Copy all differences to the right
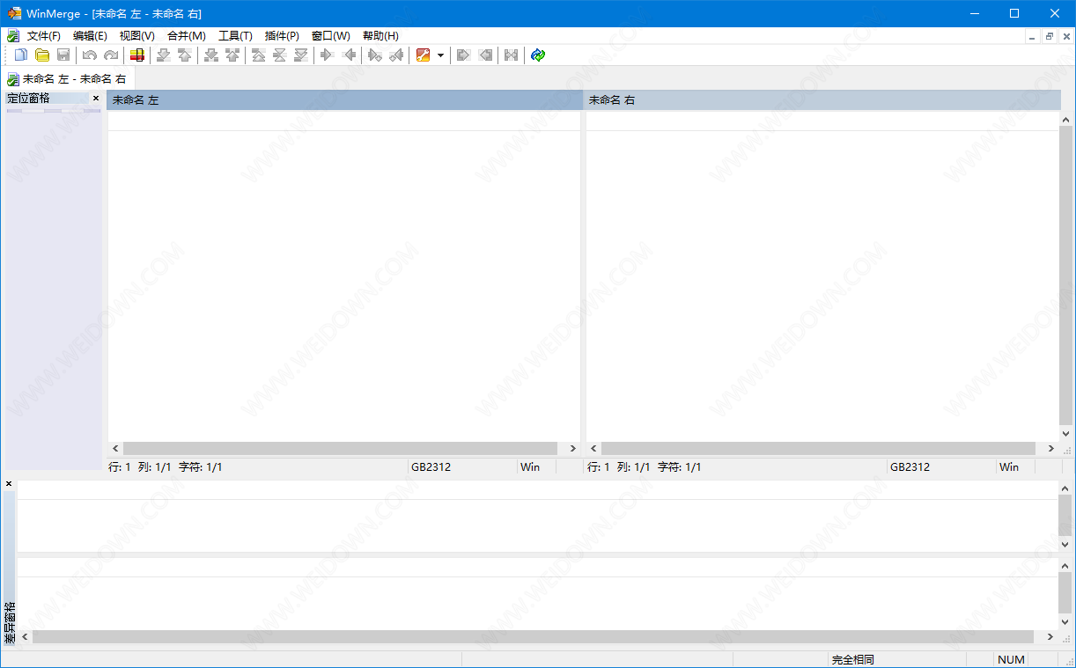This screenshot has height=668, width=1076. 463,55
